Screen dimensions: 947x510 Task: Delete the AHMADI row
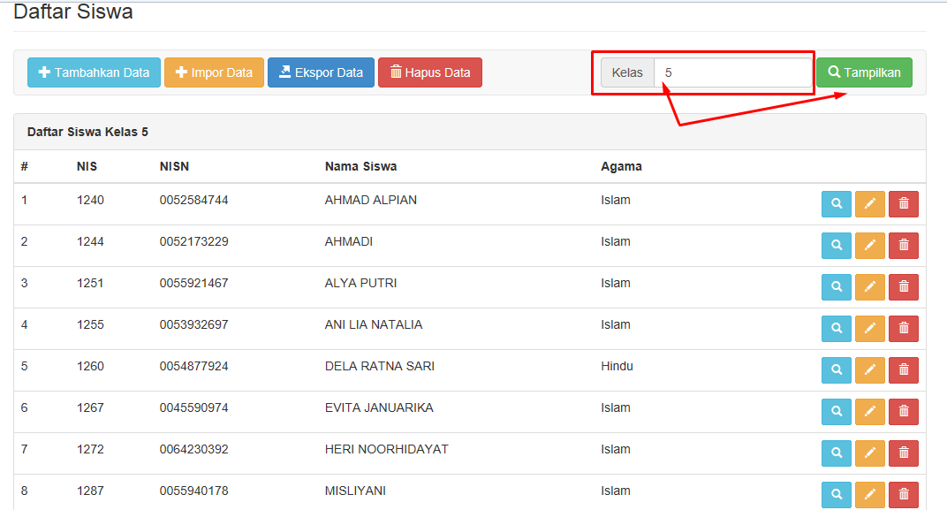point(904,246)
